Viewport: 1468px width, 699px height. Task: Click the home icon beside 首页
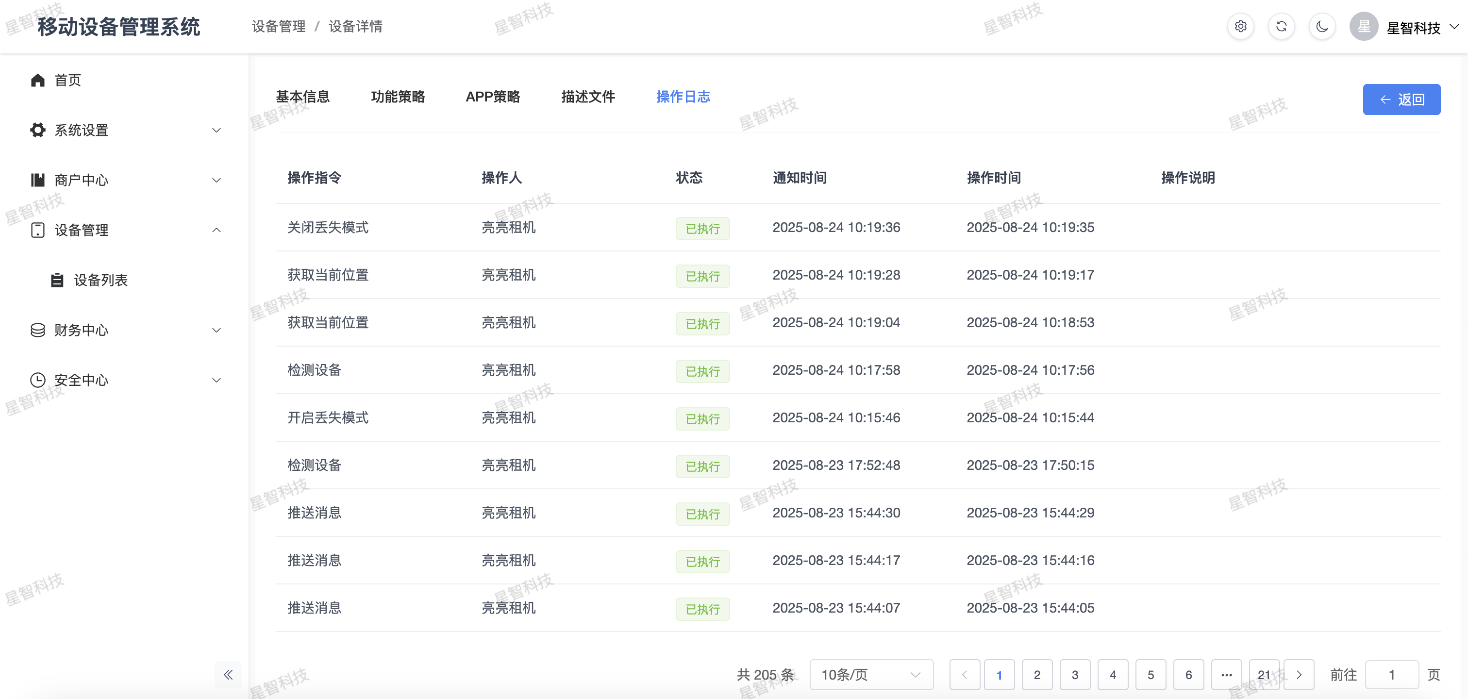click(x=37, y=80)
